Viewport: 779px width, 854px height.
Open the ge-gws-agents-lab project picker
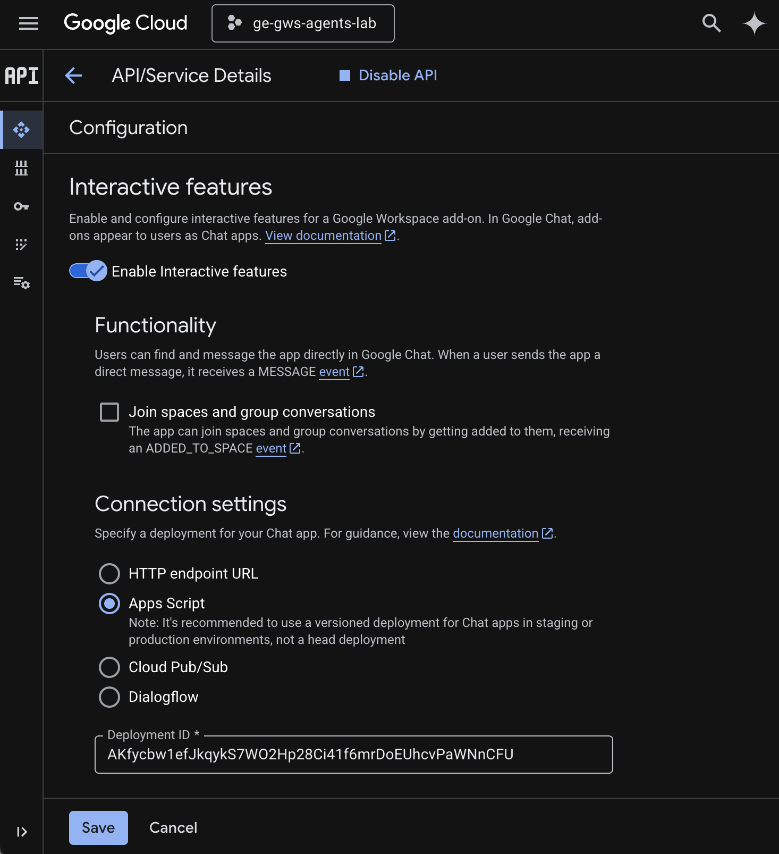(303, 23)
